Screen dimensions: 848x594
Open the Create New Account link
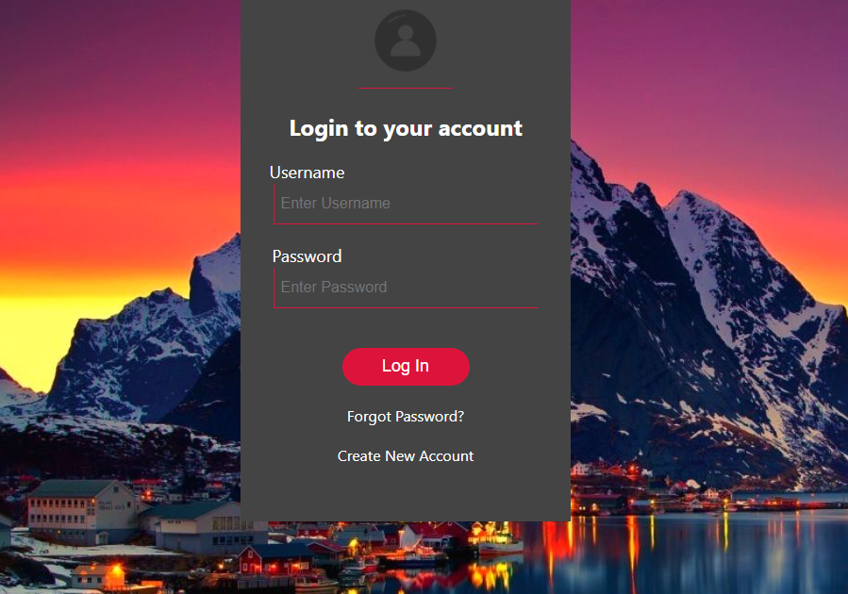click(x=406, y=456)
